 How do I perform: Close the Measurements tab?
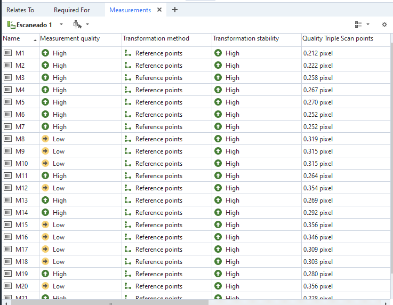pos(159,10)
